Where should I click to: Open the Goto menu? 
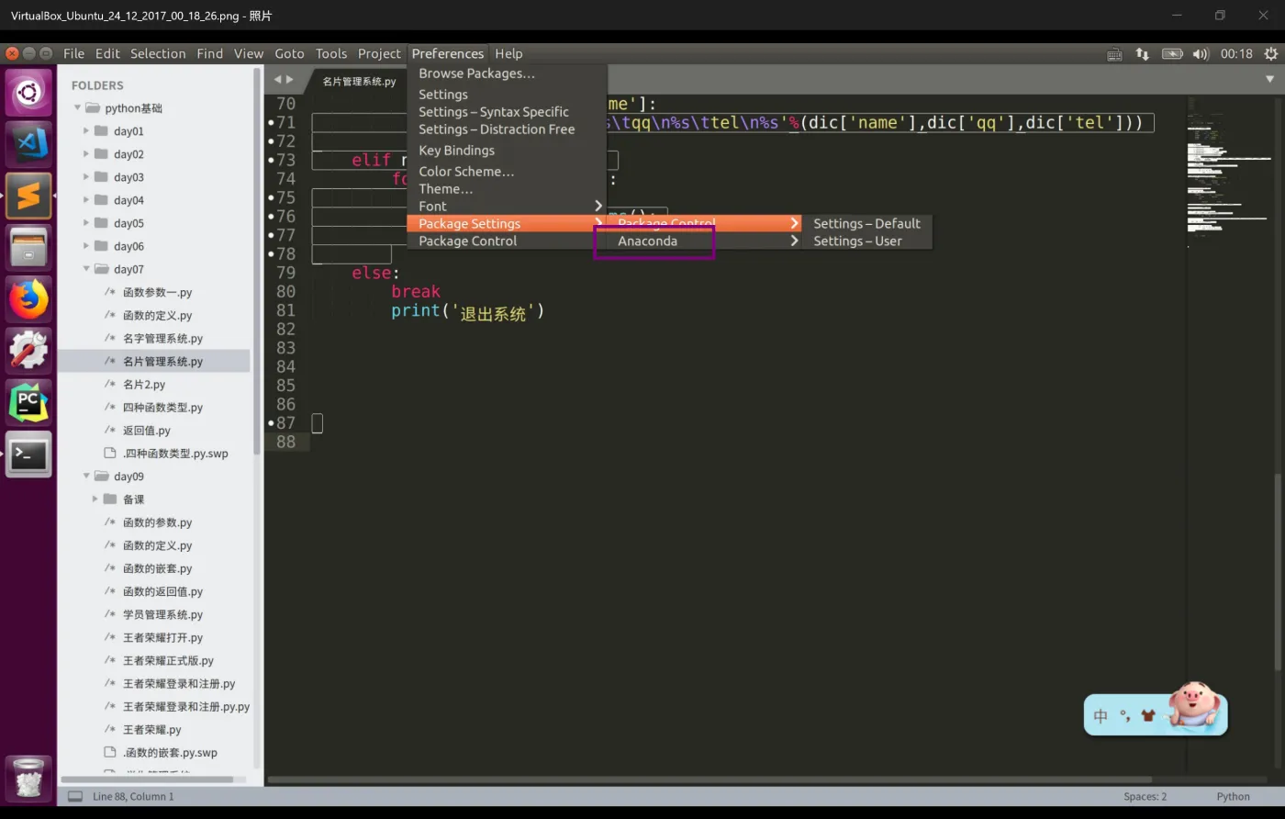pos(289,53)
